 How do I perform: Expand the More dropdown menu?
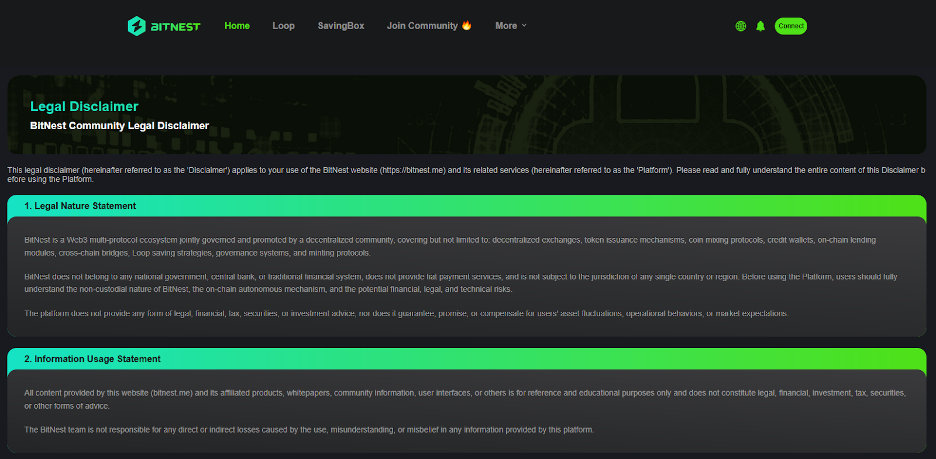click(x=511, y=26)
